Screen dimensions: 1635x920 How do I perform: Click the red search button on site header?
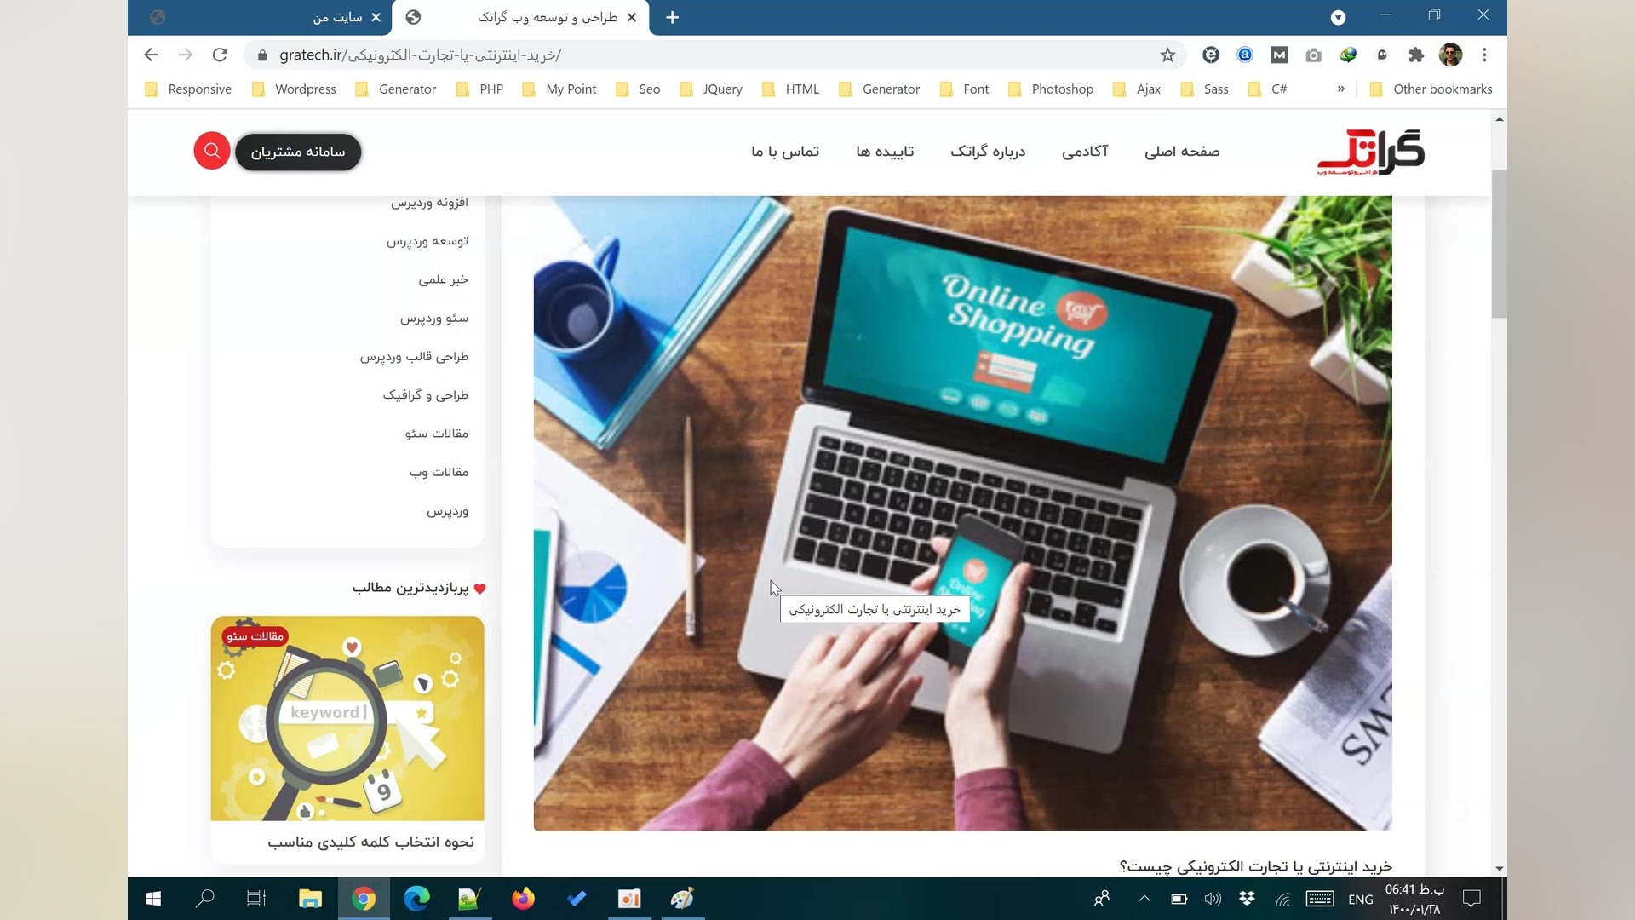coord(212,151)
